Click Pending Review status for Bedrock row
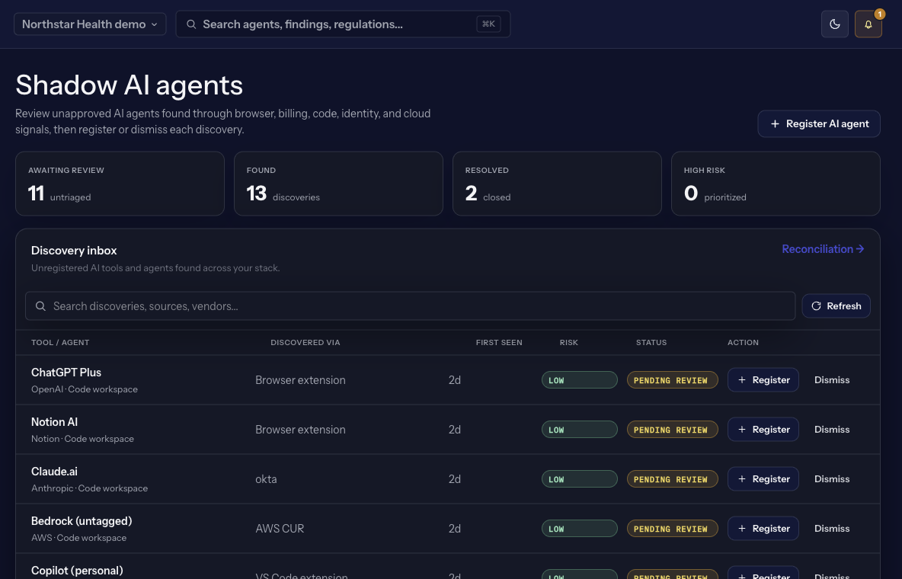 [672, 529]
